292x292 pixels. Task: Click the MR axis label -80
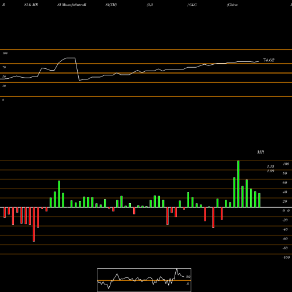tap(285, 248)
